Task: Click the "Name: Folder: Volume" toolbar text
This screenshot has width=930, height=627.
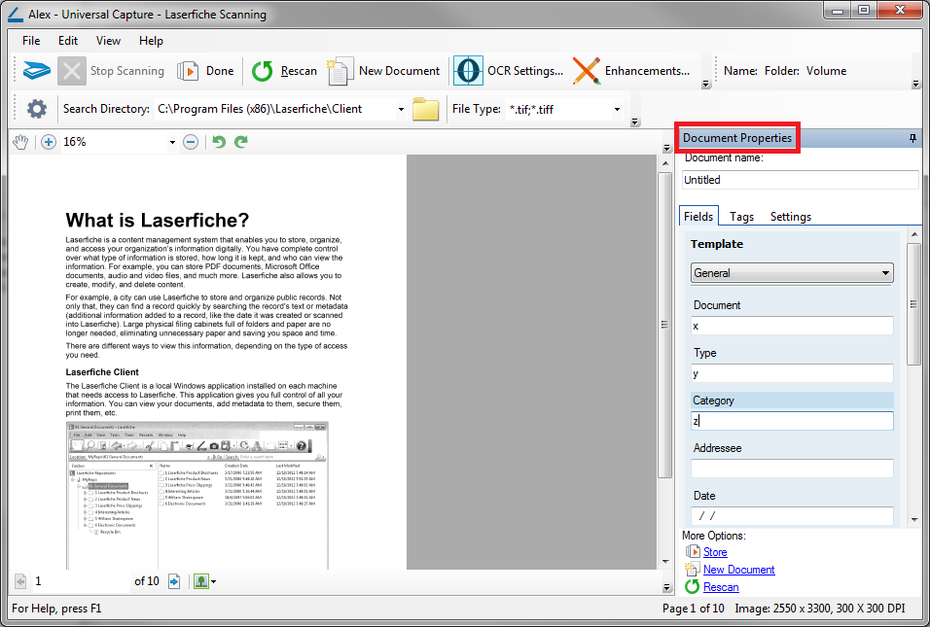Action: tap(785, 71)
